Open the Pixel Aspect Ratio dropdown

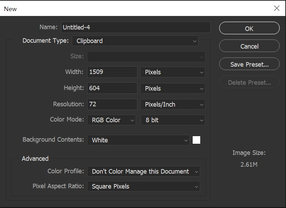144,186
